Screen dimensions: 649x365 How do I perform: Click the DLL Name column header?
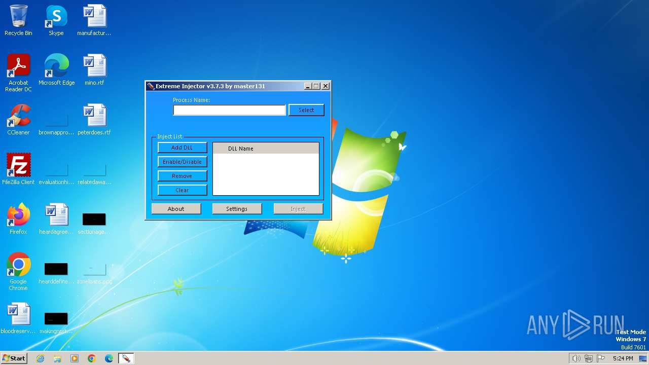click(x=266, y=148)
